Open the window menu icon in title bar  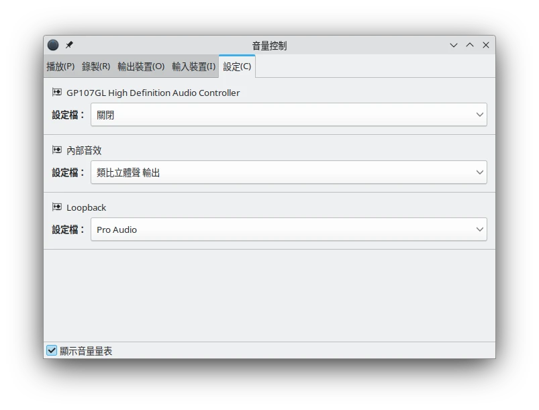53,45
